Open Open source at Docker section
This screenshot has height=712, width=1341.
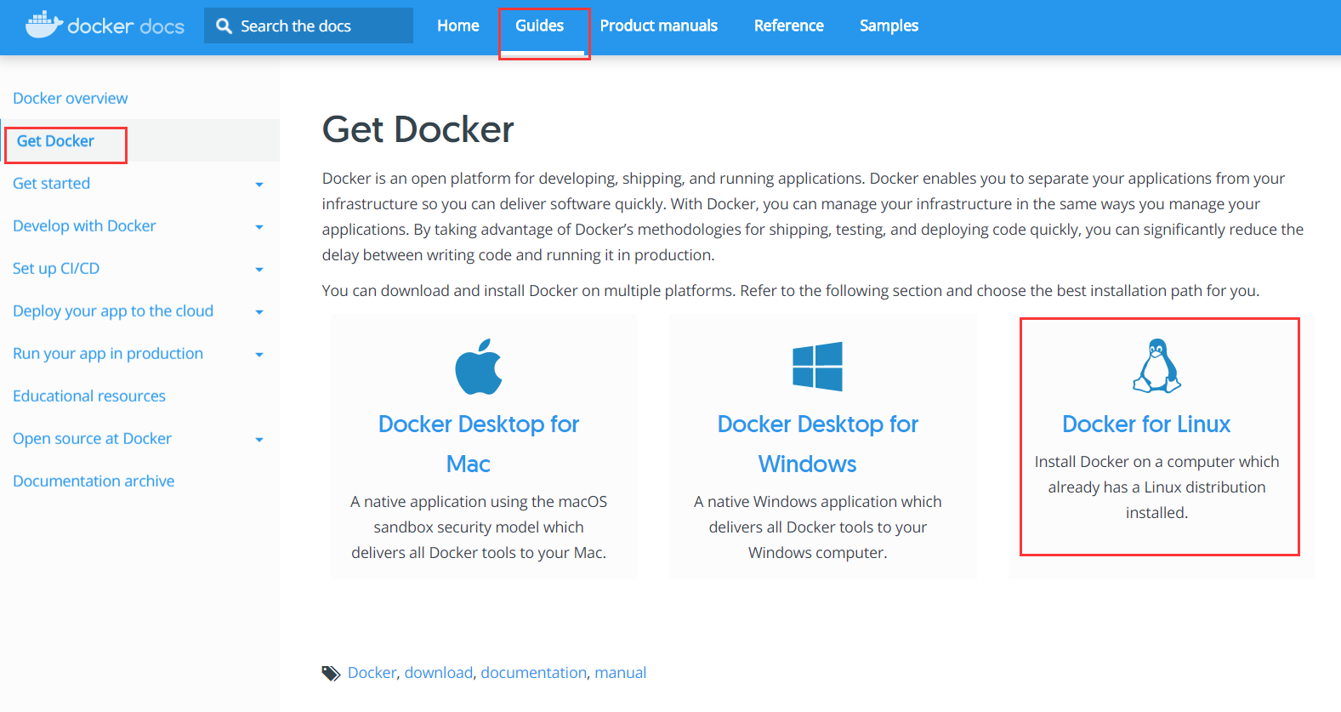coord(93,439)
